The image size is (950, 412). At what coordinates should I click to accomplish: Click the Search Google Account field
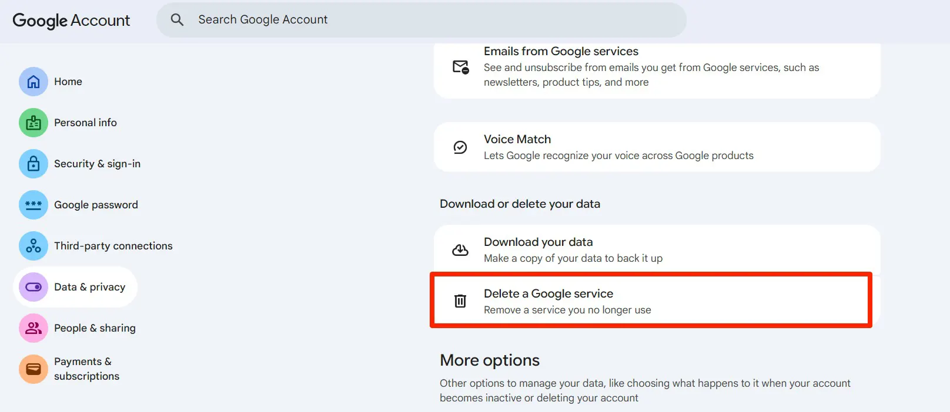pyautogui.click(x=435, y=20)
